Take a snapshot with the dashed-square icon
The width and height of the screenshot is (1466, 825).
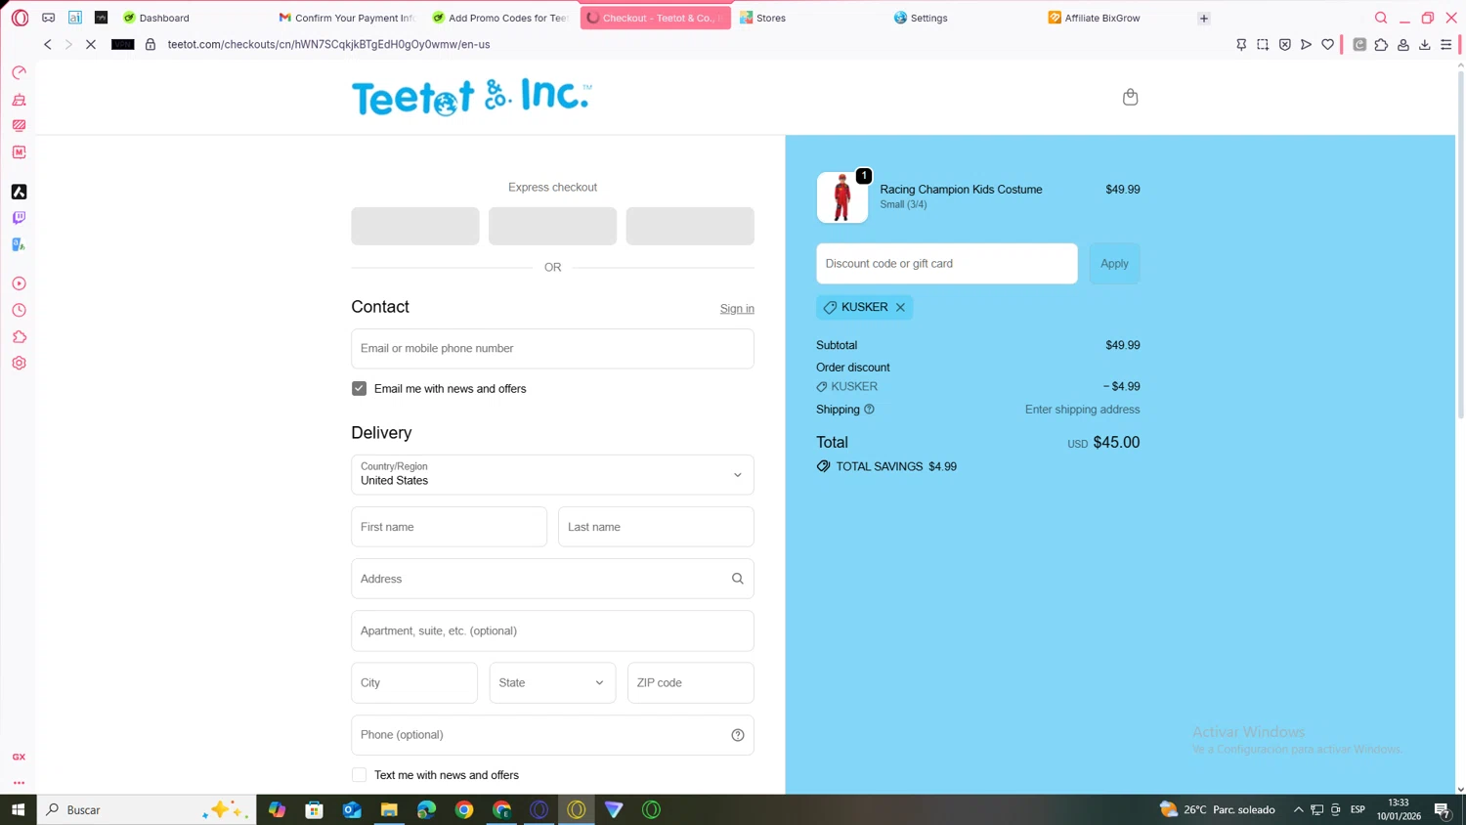click(x=1263, y=44)
